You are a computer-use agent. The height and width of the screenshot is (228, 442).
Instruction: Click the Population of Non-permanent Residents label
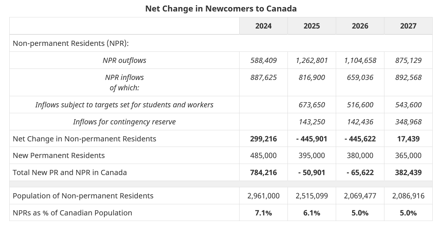coord(83,196)
